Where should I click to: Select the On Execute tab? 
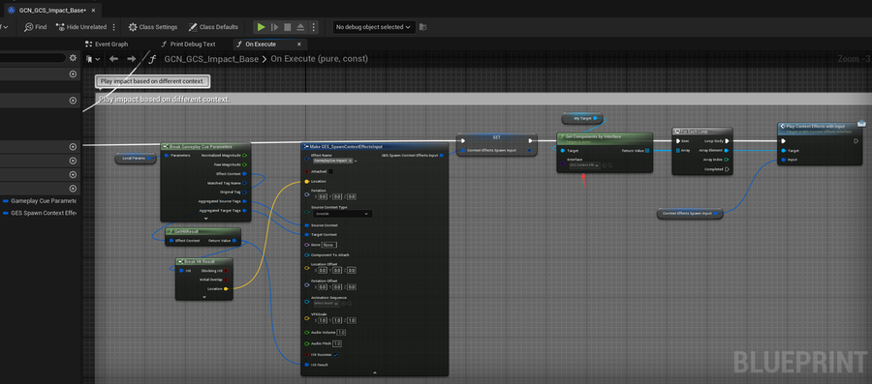(x=261, y=44)
